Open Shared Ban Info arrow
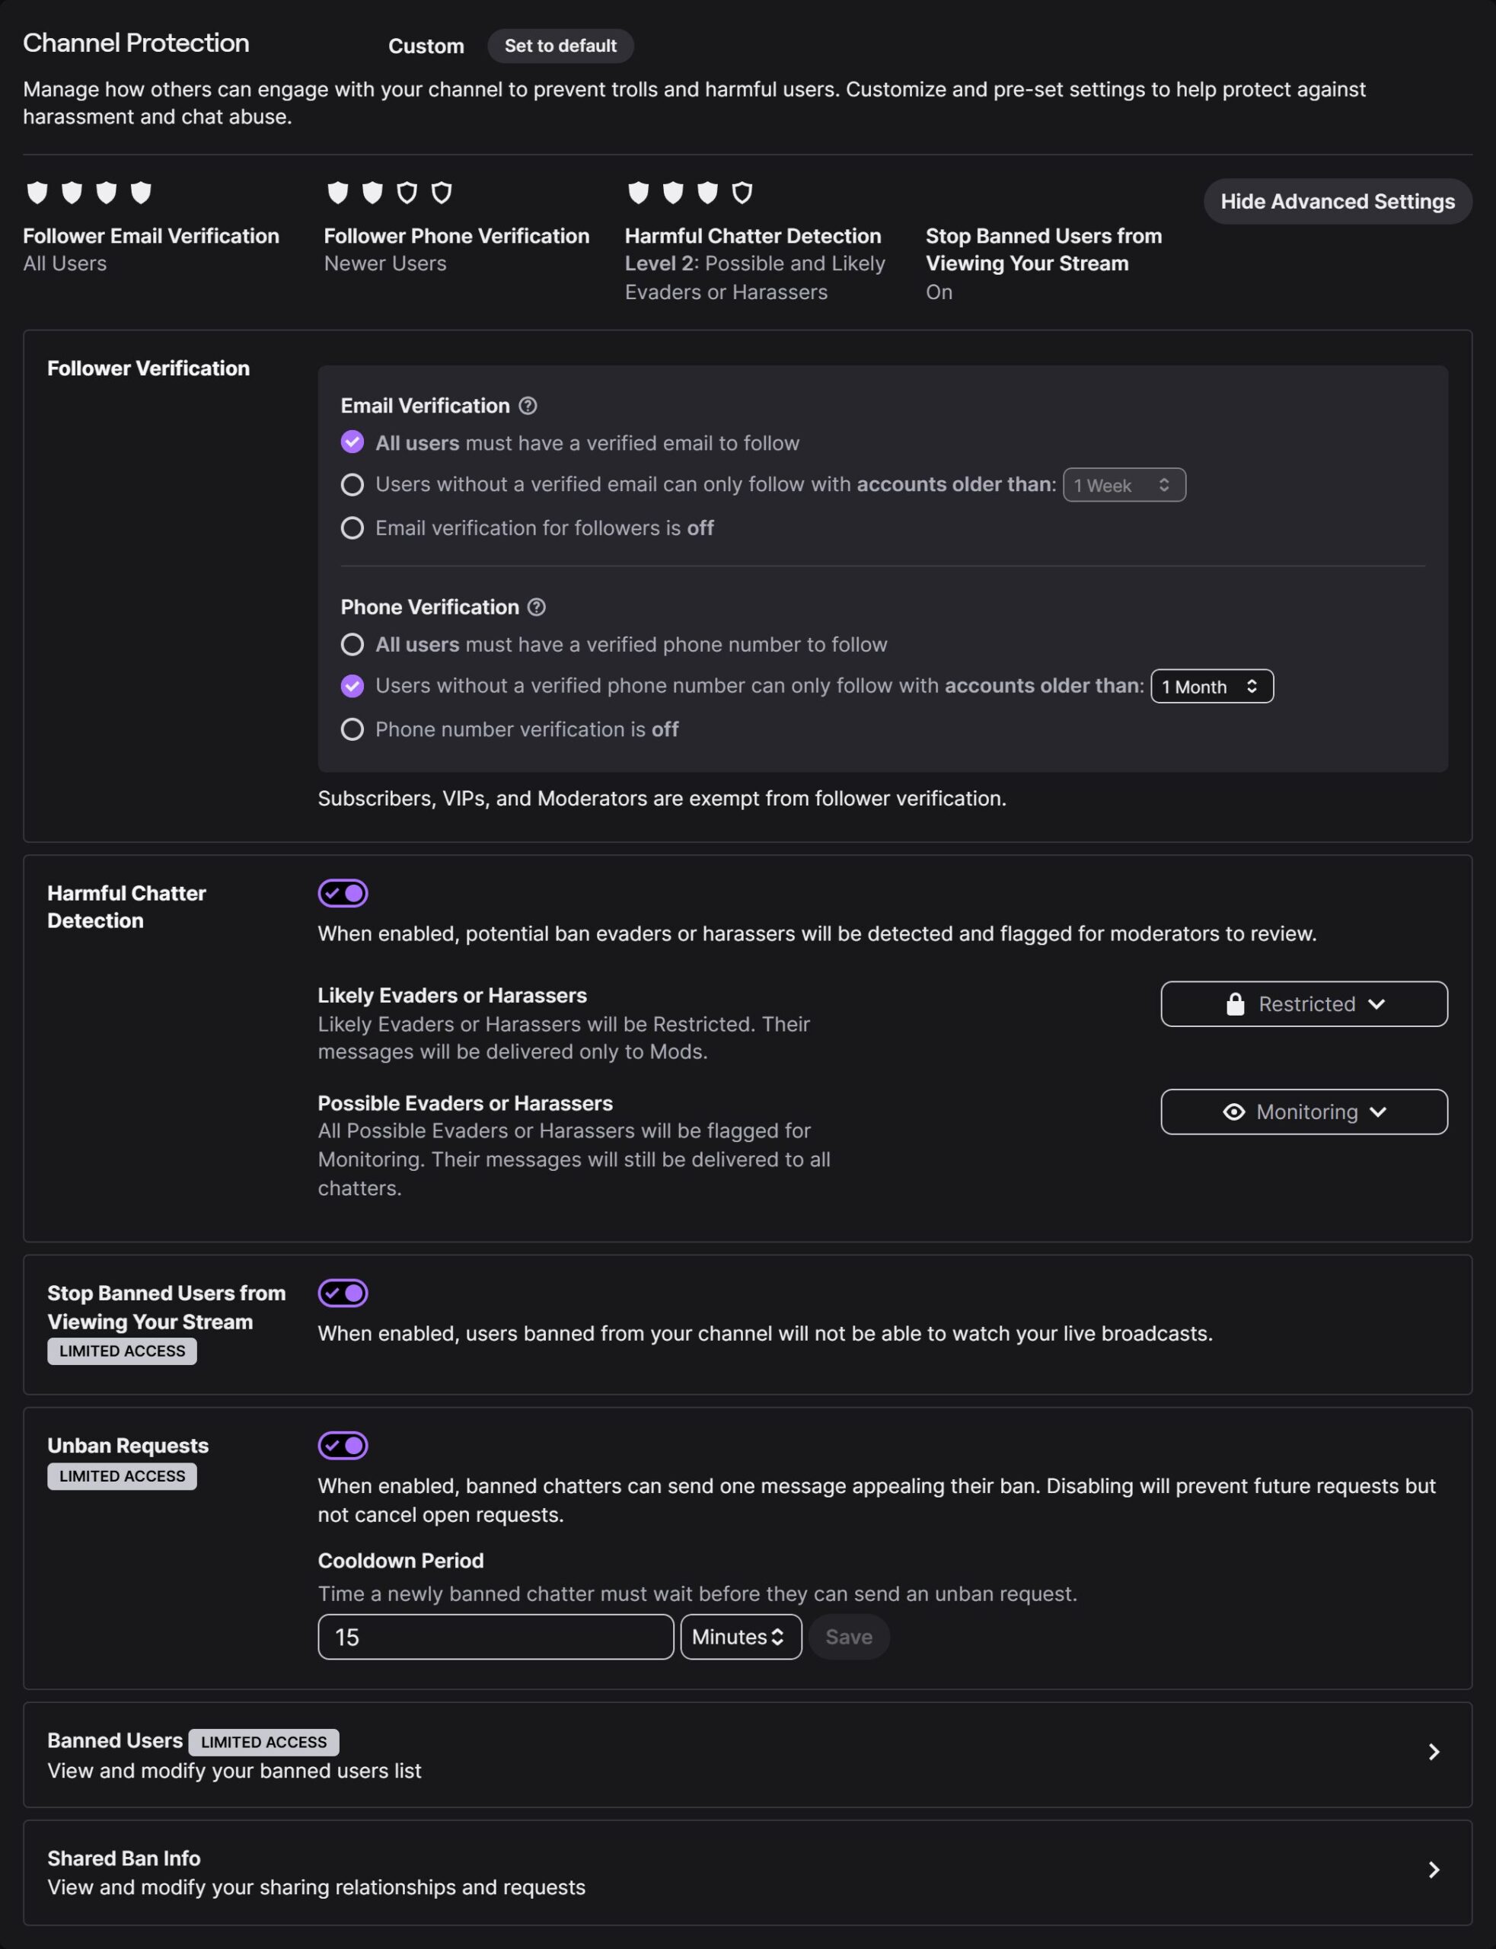Viewport: 1496px width, 1949px height. pyautogui.click(x=1433, y=1870)
